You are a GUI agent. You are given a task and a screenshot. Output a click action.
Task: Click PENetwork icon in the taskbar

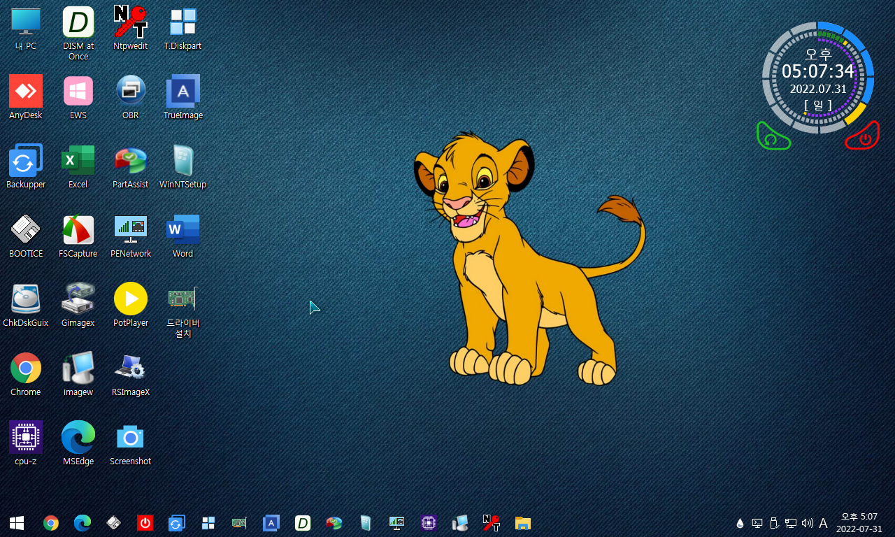[396, 522]
